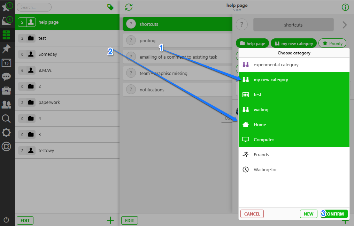Select the Waiting-for category
This screenshot has width=354, height=226.
pyautogui.click(x=294, y=169)
